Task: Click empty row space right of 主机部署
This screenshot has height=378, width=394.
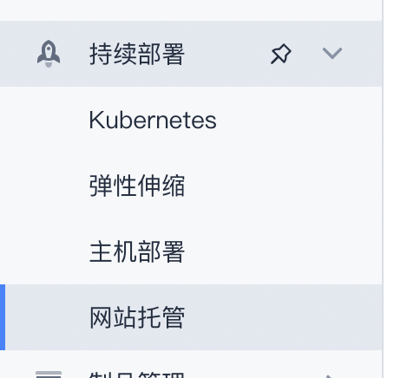Action: 284,251
